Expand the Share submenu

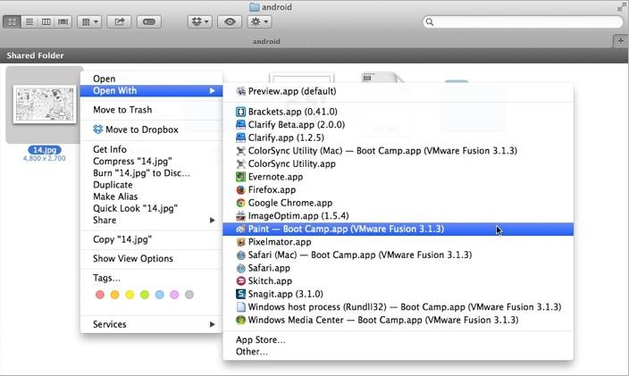pos(151,220)
